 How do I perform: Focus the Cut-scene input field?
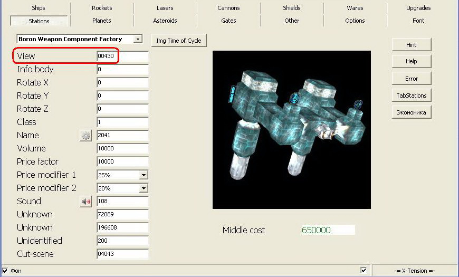click(x=122, y=254)
